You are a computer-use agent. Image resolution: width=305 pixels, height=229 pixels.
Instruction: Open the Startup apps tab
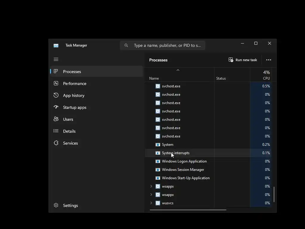(75, 107)
